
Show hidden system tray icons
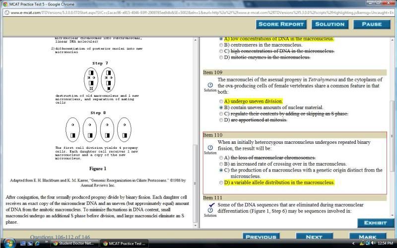[353, 244]
